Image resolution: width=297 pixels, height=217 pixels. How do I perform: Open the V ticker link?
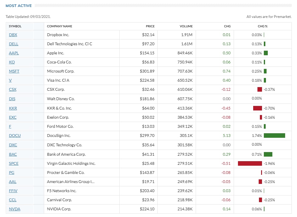point(10,80)
